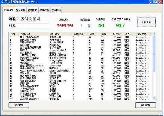Image resolution: width=164 pixels, height=116 pixels.
Task: Click the 好评率 cell 81.81%
Action: pyautogui.click(x=116, y=55)
